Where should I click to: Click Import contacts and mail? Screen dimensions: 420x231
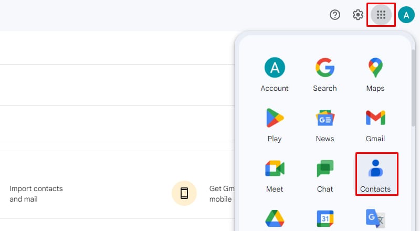click(36, 194)
